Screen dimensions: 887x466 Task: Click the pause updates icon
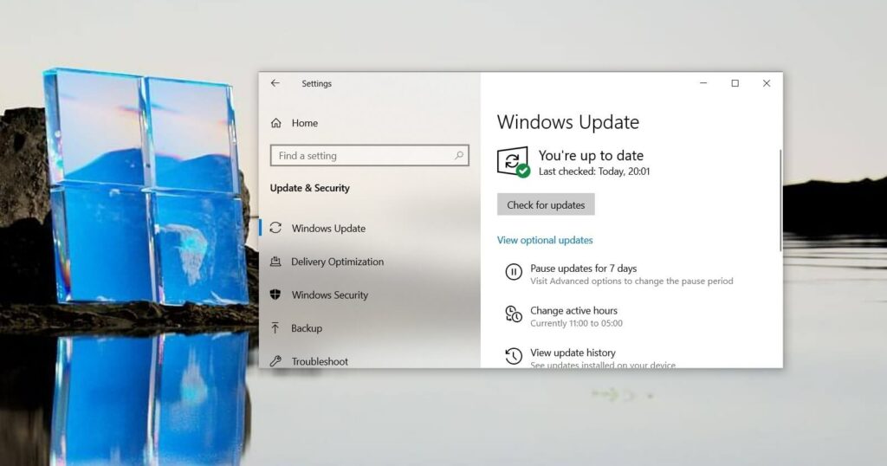coord(514,273)
